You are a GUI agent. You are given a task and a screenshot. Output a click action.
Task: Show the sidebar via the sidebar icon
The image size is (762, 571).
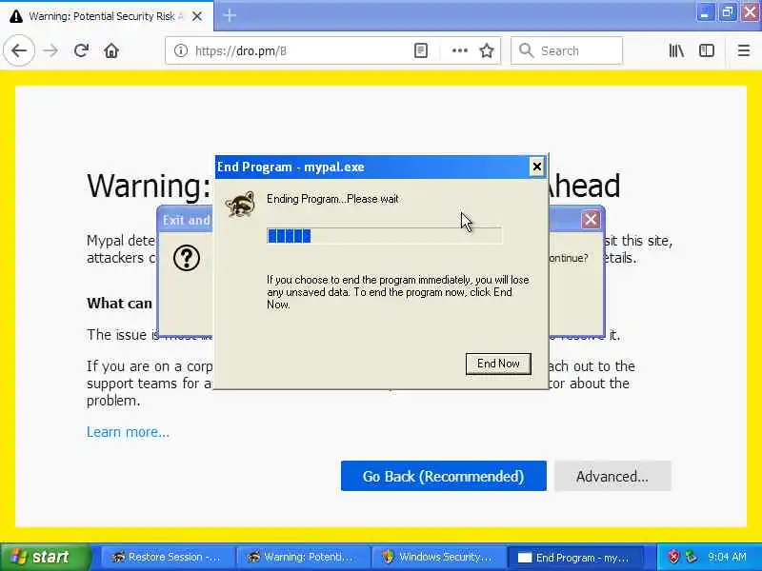[707, 50]
